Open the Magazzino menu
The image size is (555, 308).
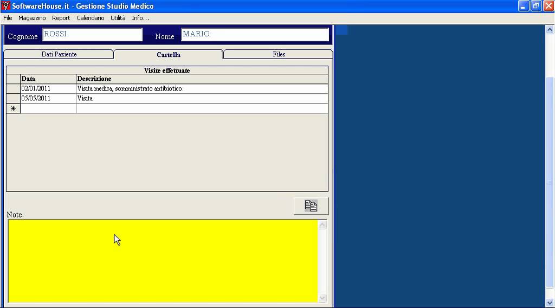[x=32, y=18]
